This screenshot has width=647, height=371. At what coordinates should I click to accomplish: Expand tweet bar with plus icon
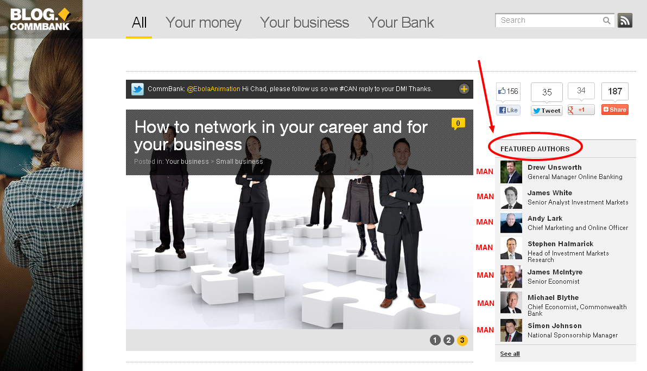pyautogui.click(x=464, y=89)
